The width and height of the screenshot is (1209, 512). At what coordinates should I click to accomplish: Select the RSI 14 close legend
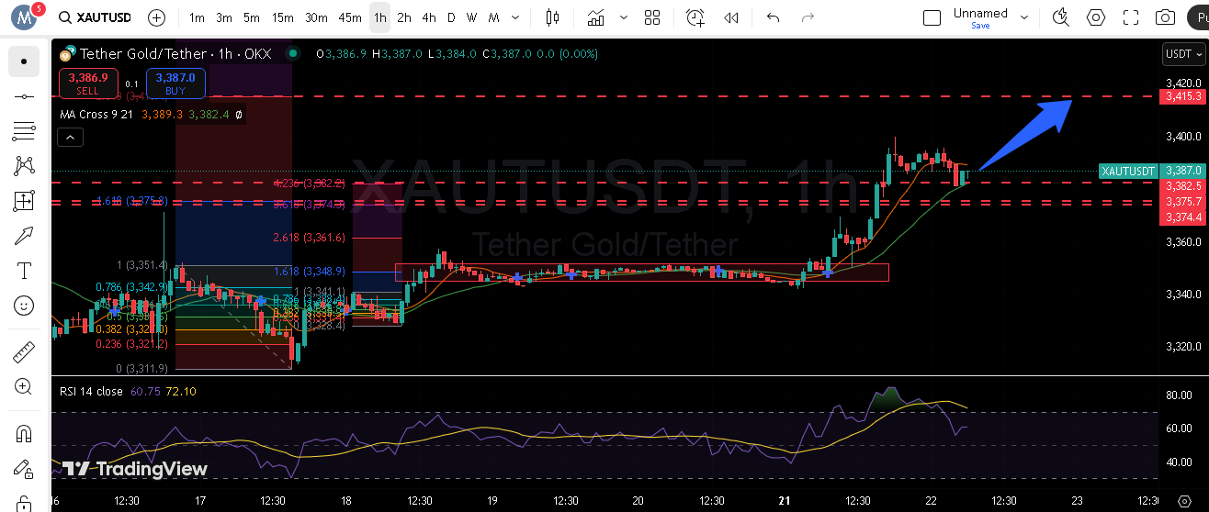[91, 392]
